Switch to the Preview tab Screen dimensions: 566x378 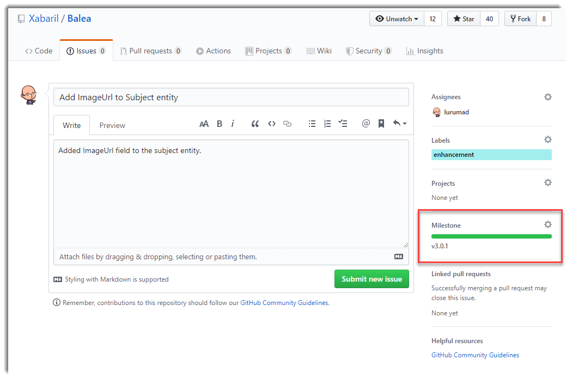coord(112,125)
